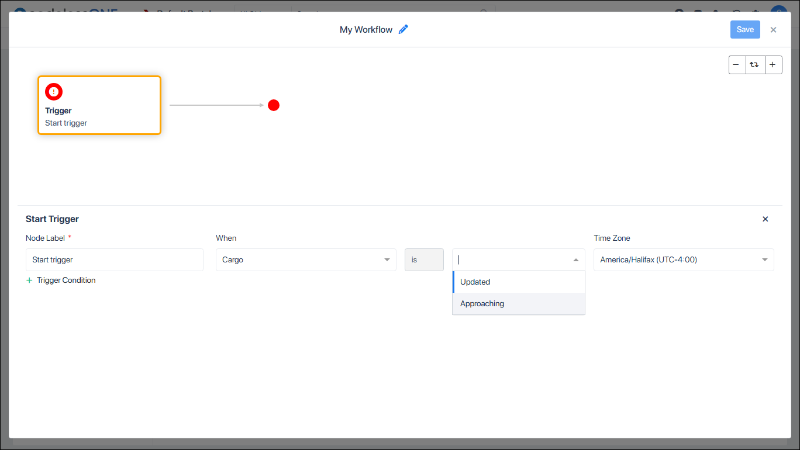Close the Start Trigger panel
The width and height of the screenshot is (800, 450).
point(765,219)
